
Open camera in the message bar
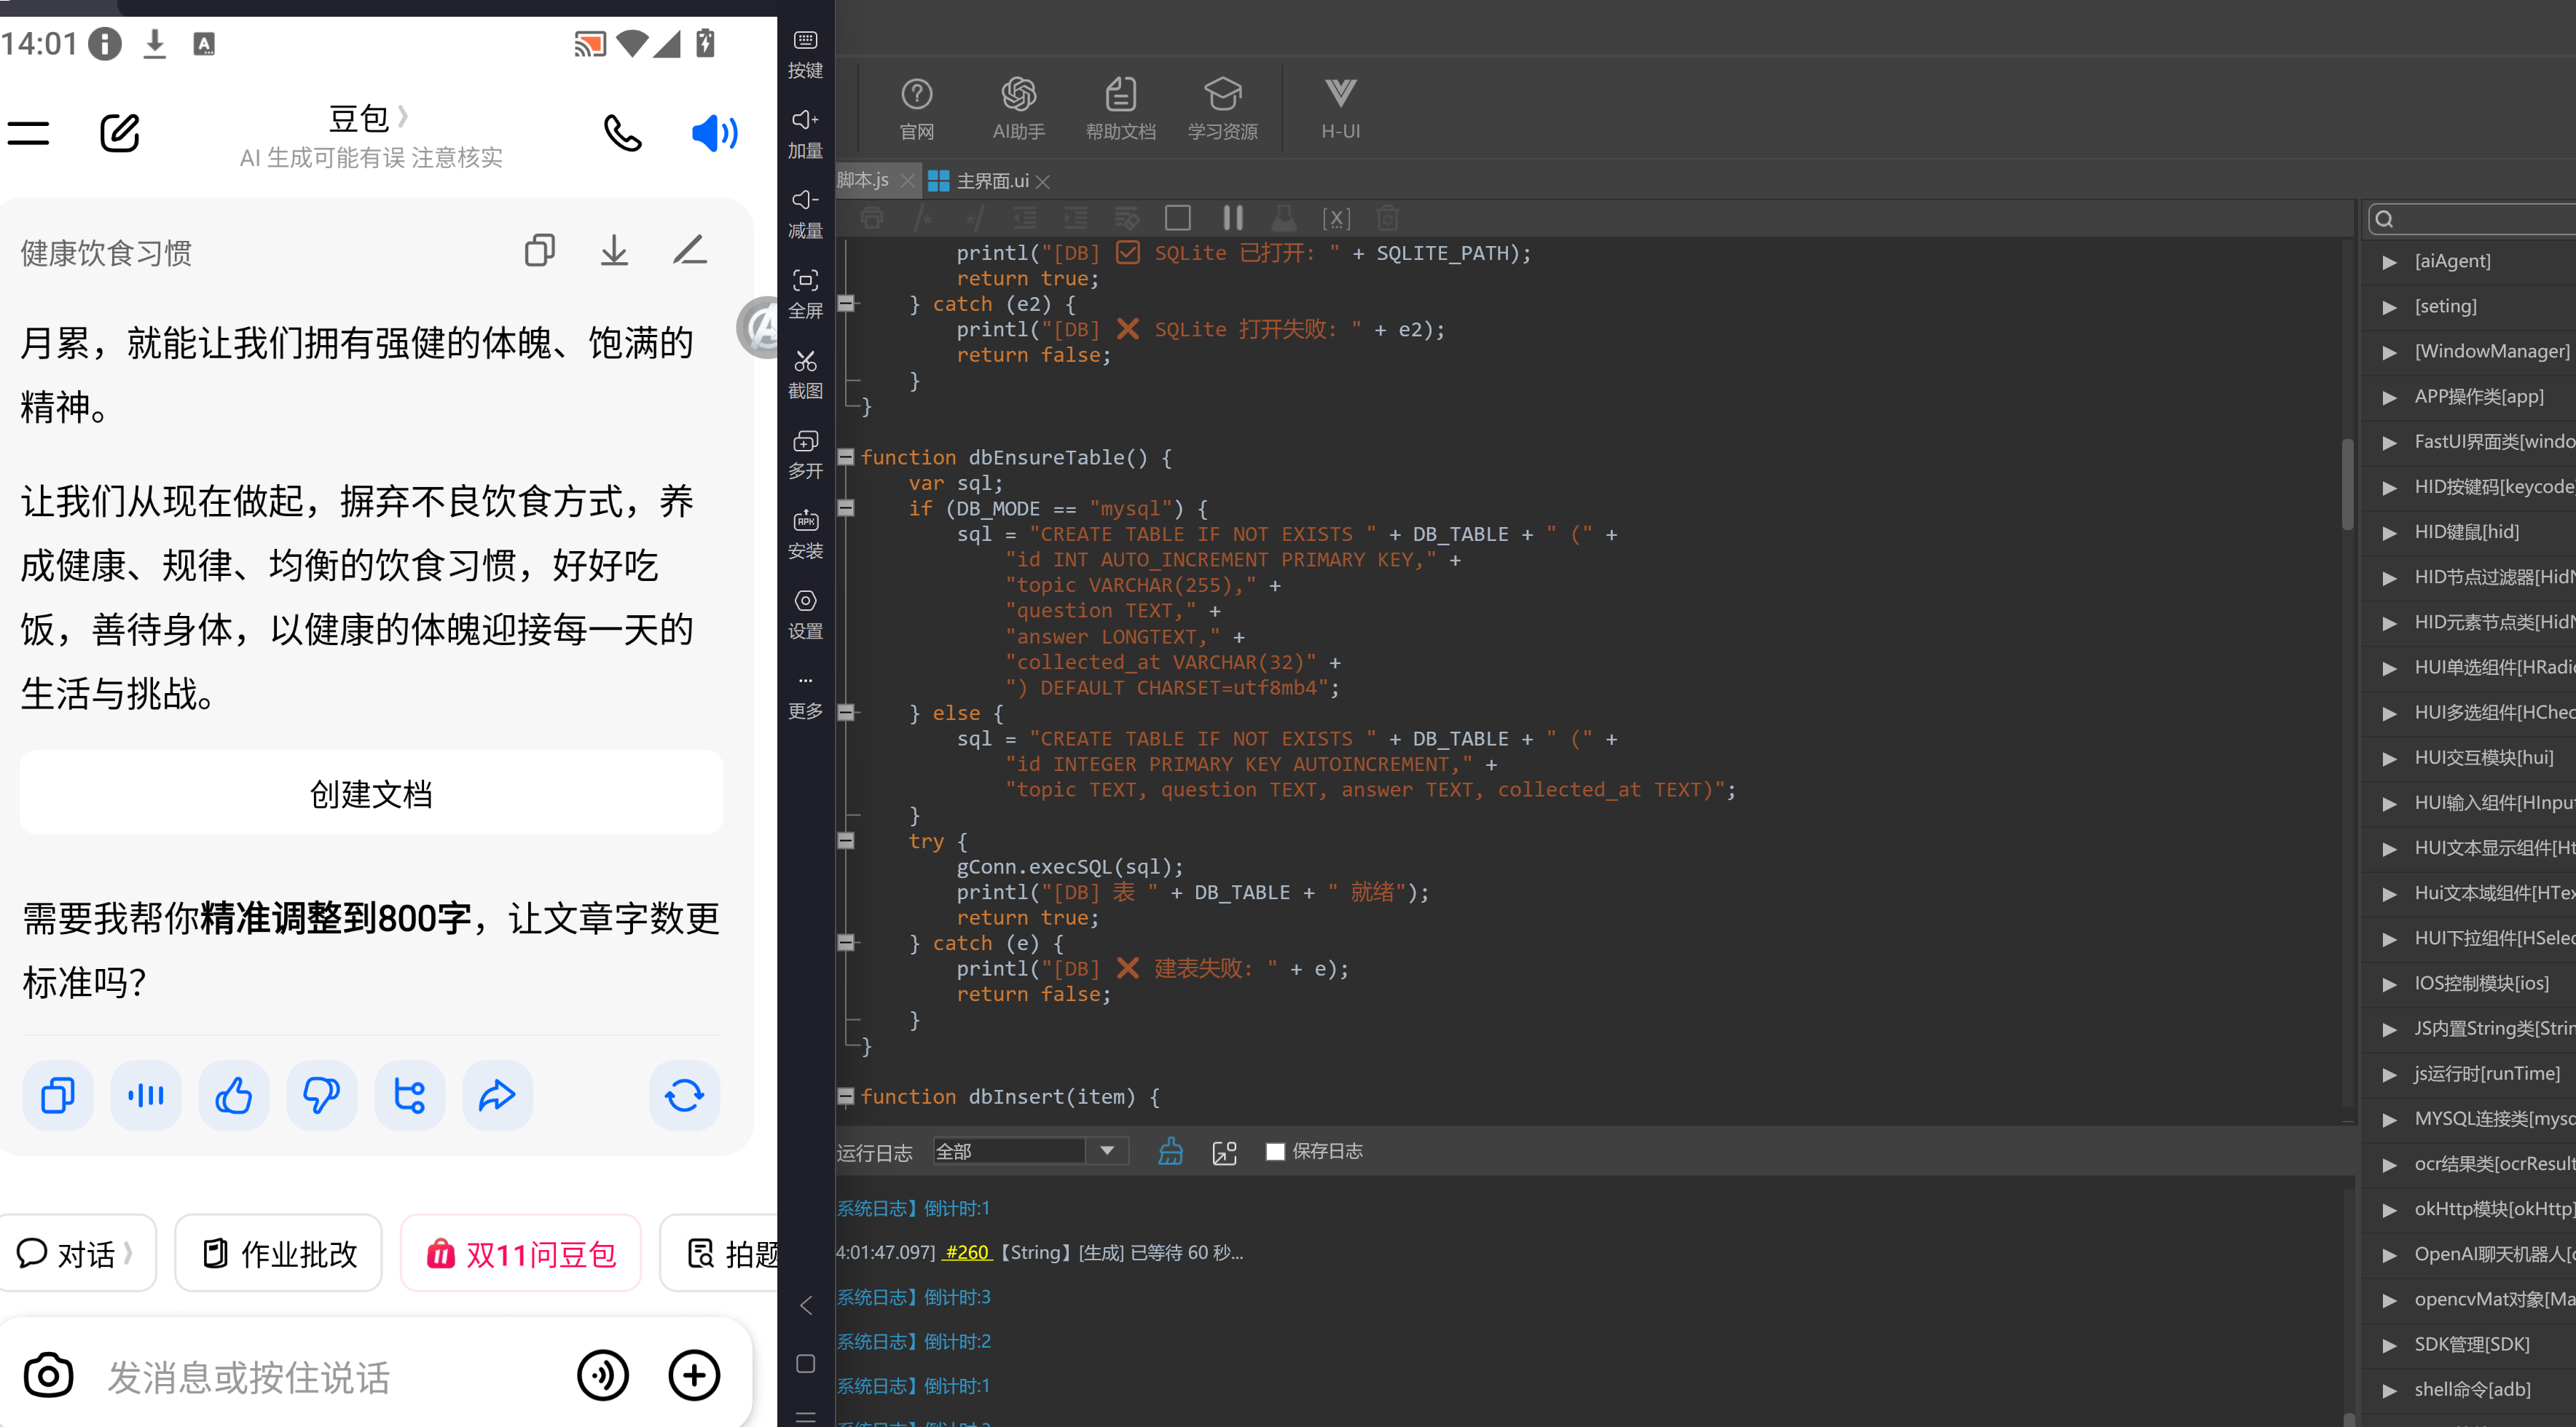pos(48,1375)
